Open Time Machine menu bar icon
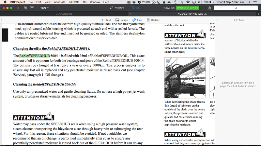 176,2
